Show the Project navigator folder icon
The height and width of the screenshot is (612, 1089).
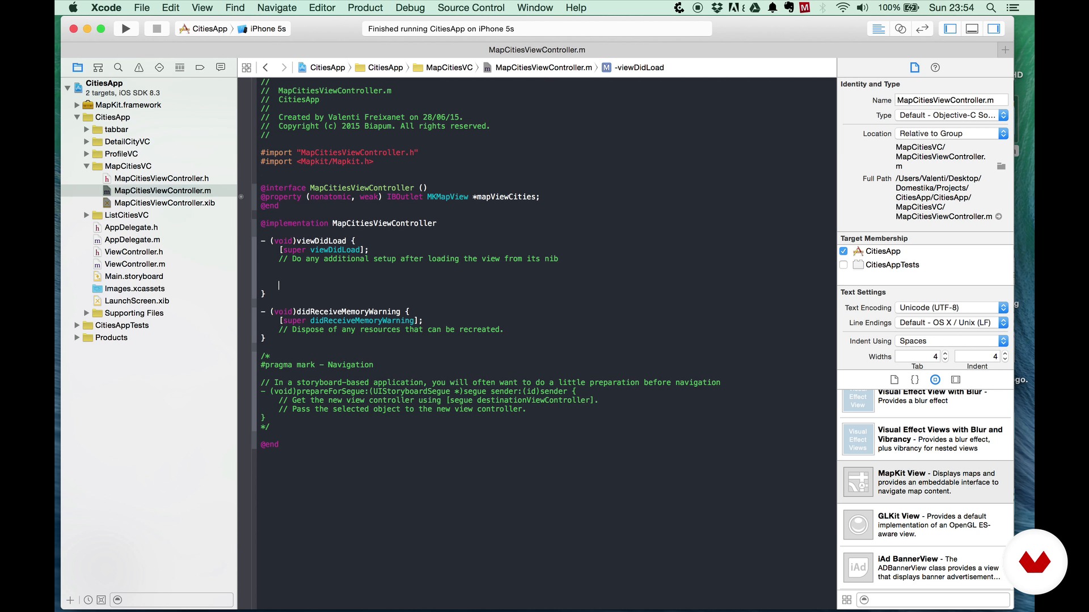(x=78, y=67)
